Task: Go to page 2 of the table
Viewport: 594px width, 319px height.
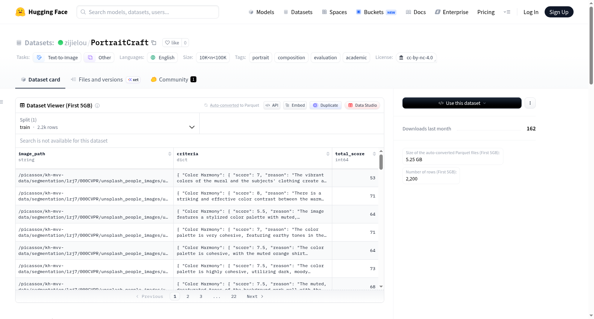Action: point(188,296)
